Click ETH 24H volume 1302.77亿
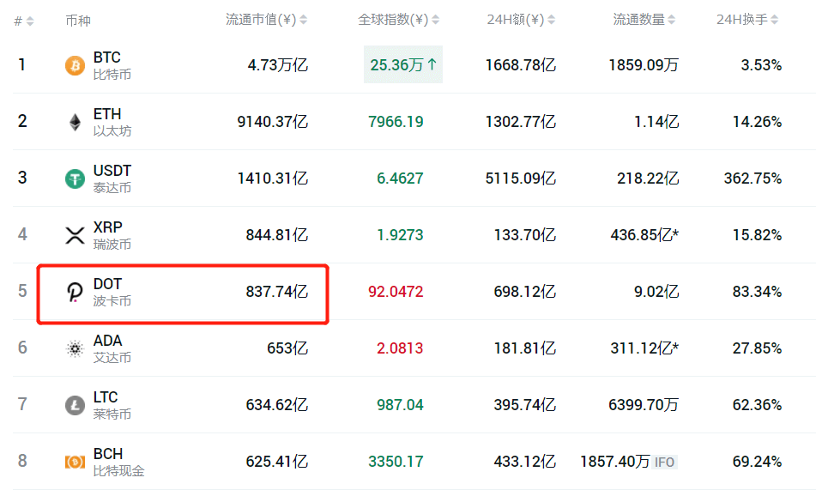 pyautogui.click(x=521, y=122)
